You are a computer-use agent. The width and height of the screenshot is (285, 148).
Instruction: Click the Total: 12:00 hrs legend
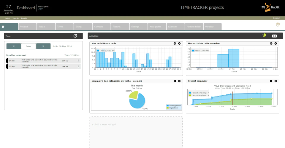point(200,51)
